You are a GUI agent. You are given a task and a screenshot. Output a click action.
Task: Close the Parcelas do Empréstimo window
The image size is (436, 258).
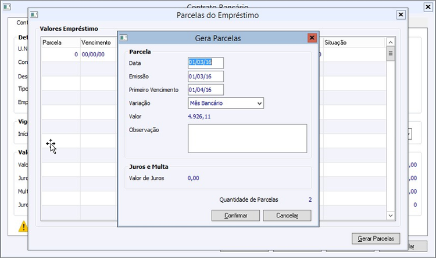[x=401, y=14]
